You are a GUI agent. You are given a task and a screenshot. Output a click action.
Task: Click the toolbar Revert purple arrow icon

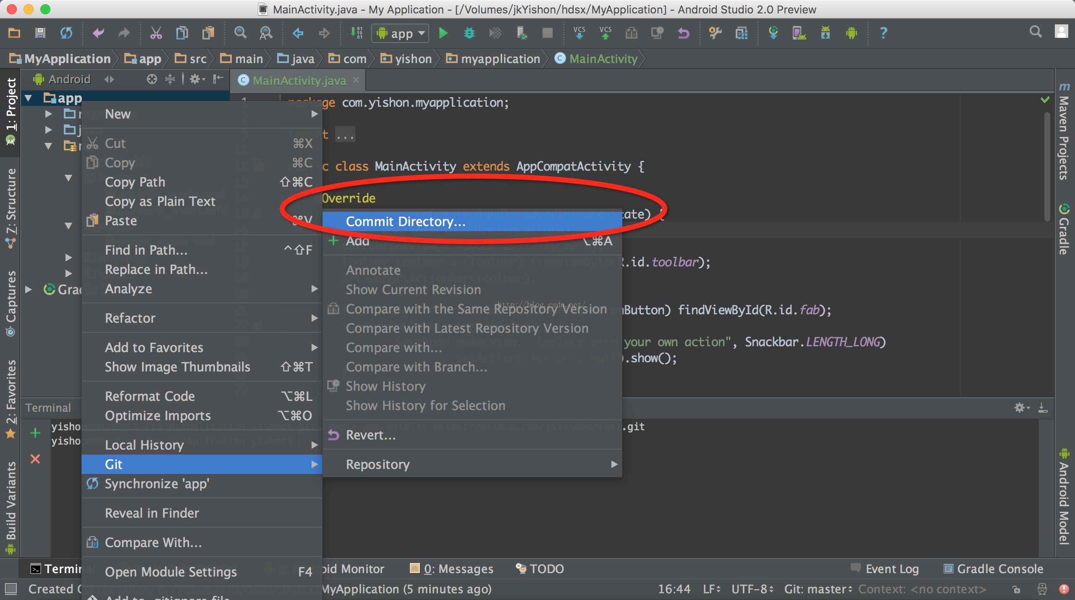pyautogui.click(x=683, y=33)
